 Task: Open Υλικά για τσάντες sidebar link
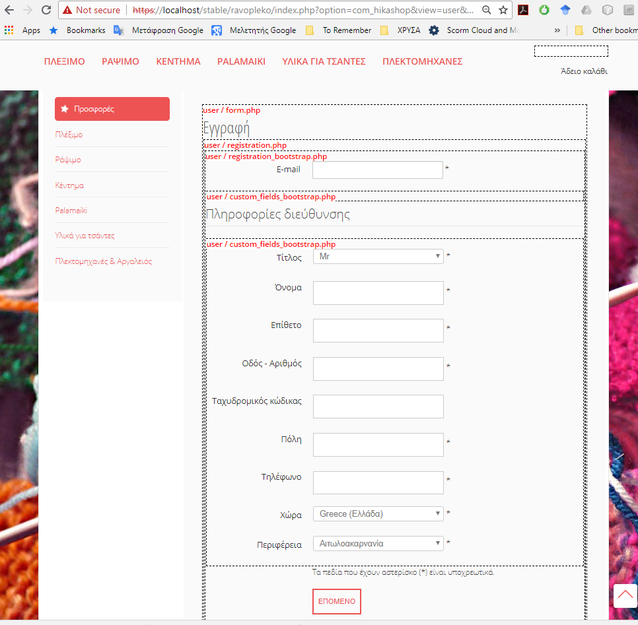(x=85, y=236)
